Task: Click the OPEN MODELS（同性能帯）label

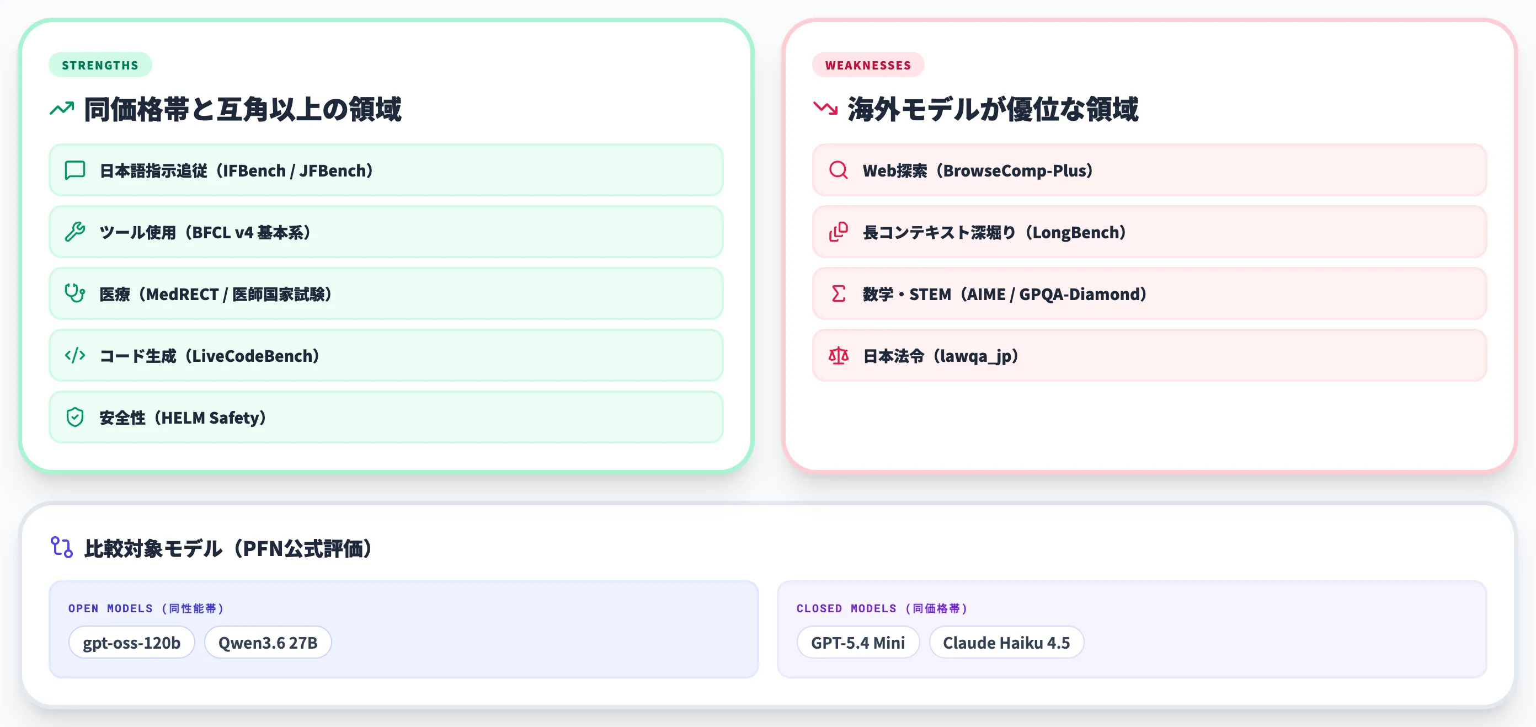Action: 146,608
